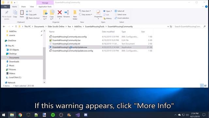Open Downloads in the sidebar
209x118 pixels.
pyautogui.click(x=14, y=62)
